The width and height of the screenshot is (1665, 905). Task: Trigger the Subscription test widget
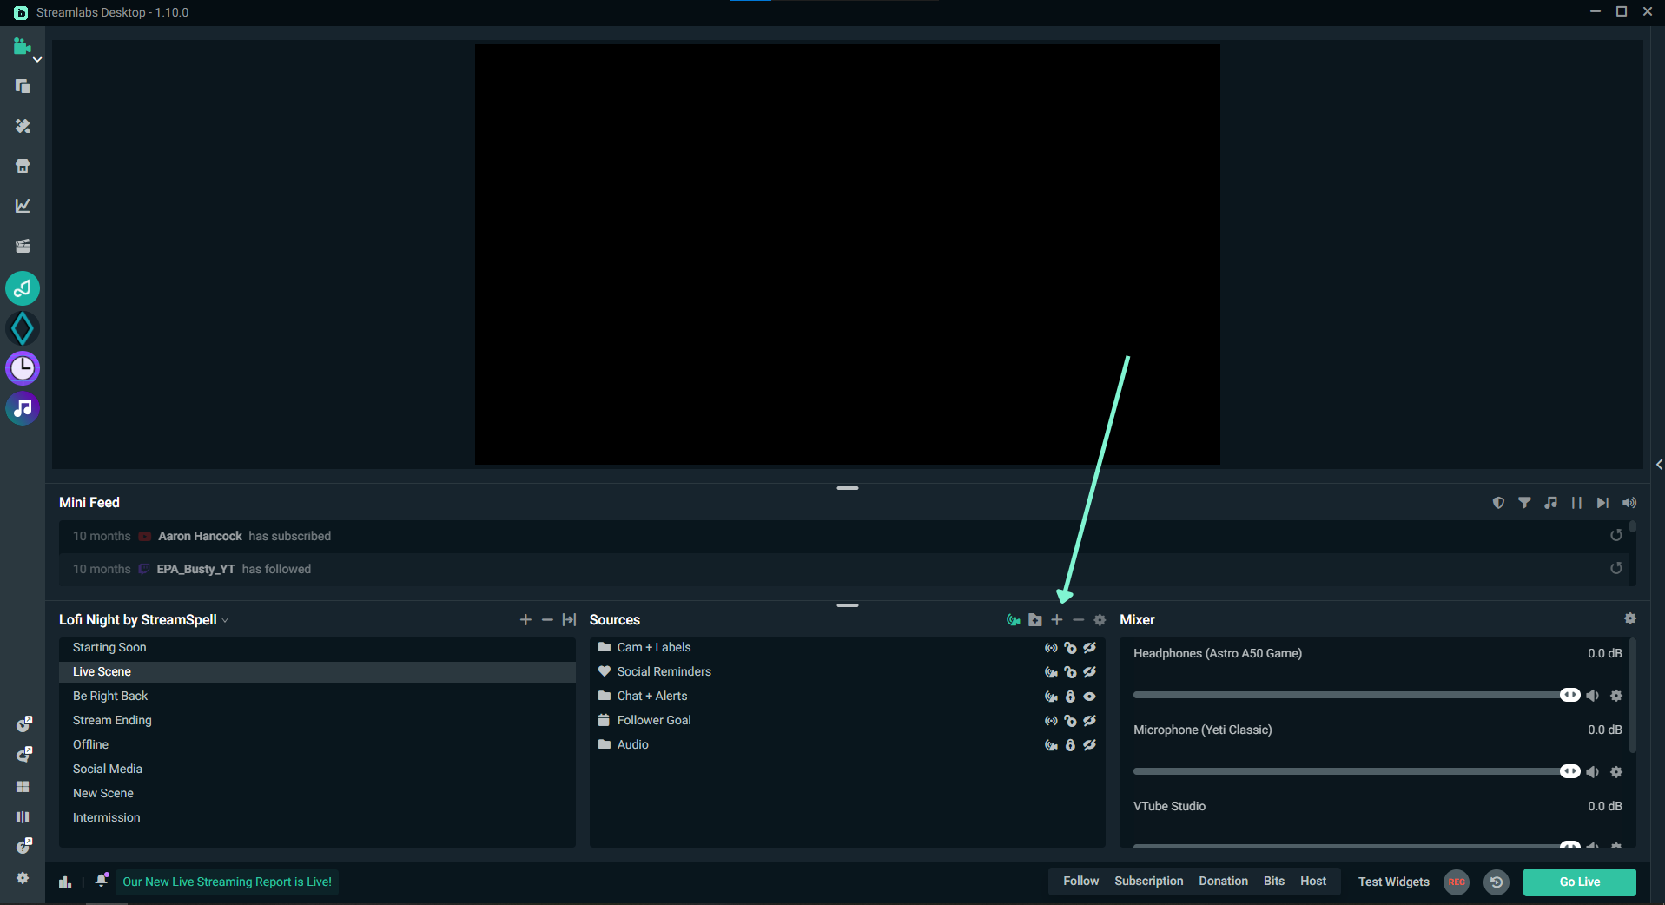tap(1148, 882)
